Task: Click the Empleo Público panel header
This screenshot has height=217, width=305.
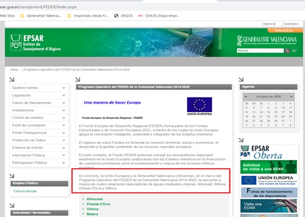Action: point(40,183)
